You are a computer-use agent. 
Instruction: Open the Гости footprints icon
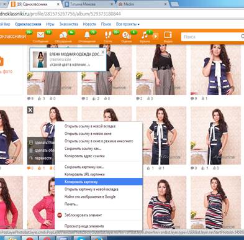(x=108, y=35)
